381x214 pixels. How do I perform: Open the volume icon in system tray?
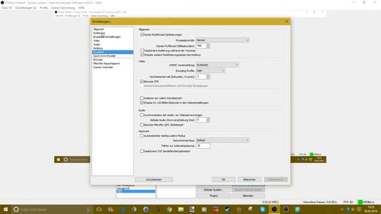tap(353, 209)
